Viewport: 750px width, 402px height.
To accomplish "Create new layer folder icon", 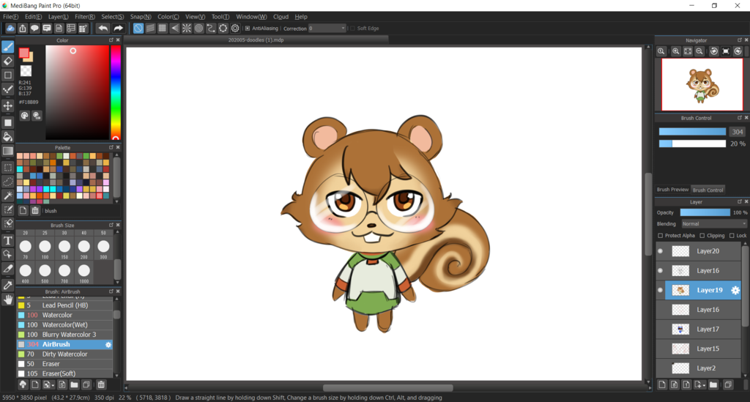I will 713,384.
